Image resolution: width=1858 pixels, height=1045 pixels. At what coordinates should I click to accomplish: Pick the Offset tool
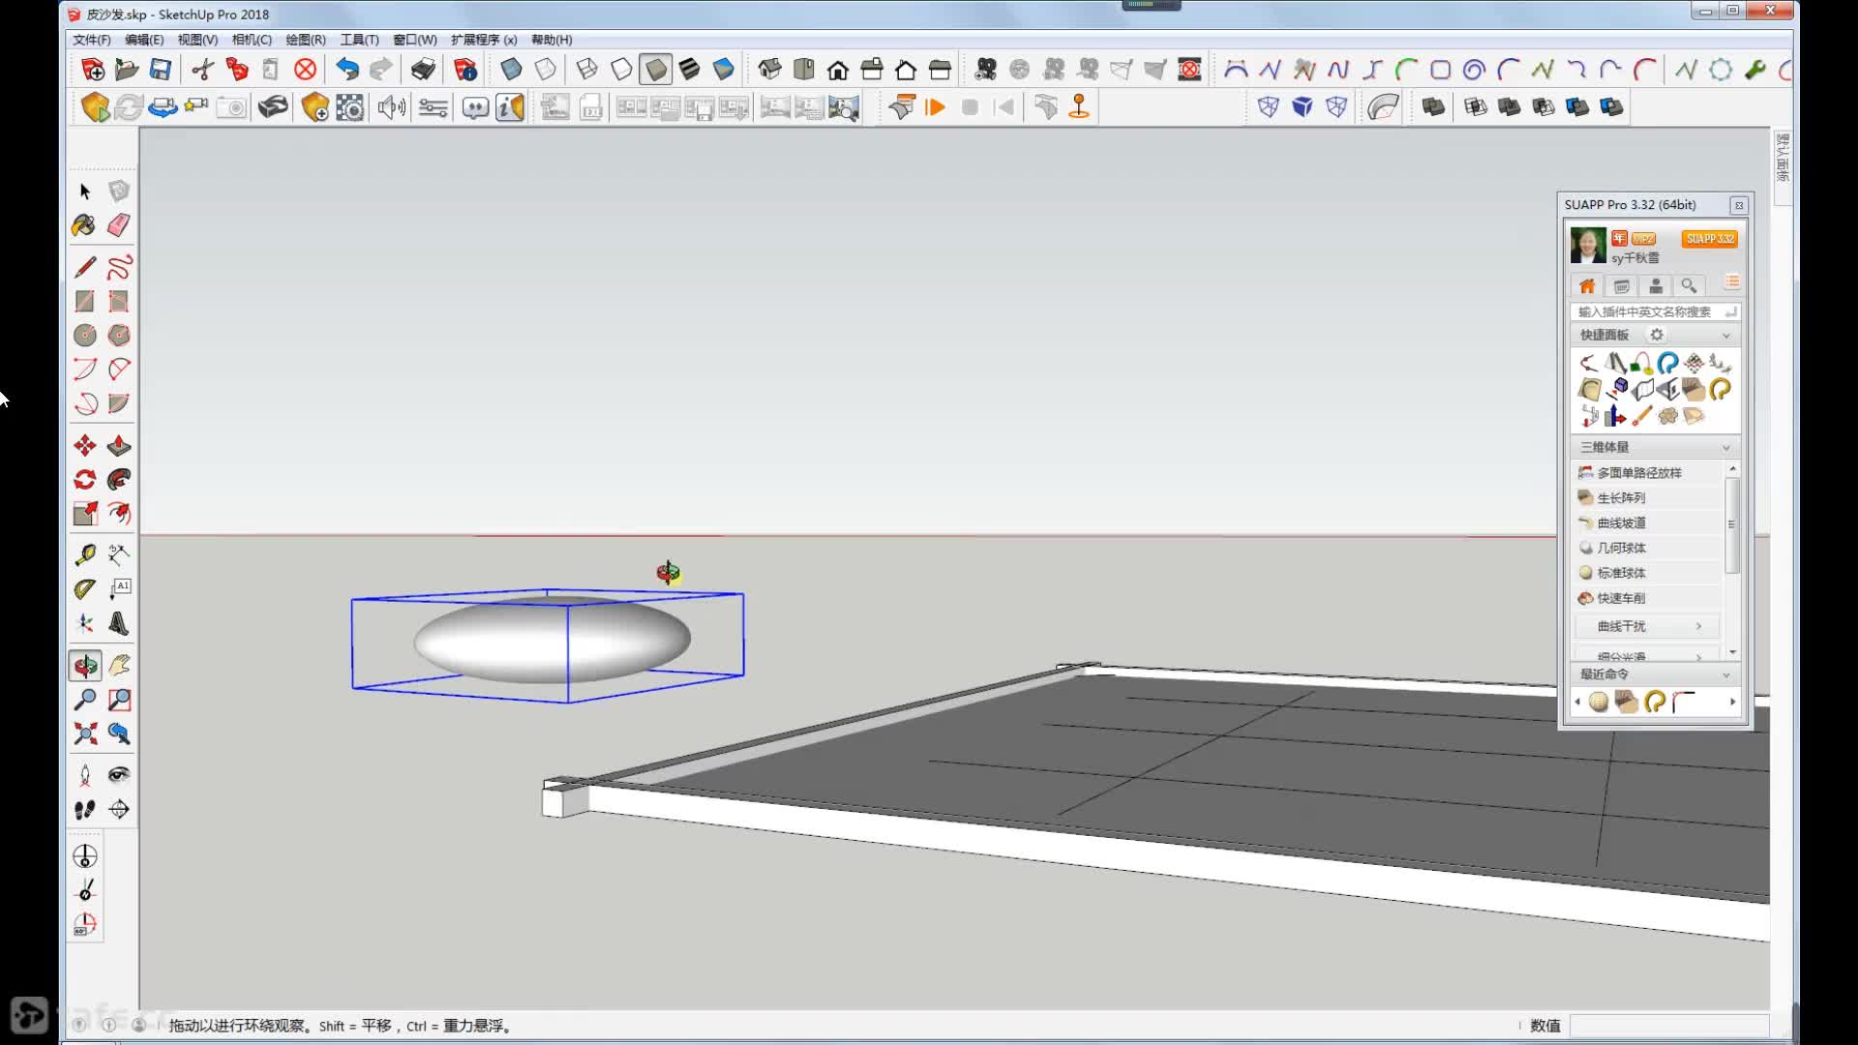119,513
